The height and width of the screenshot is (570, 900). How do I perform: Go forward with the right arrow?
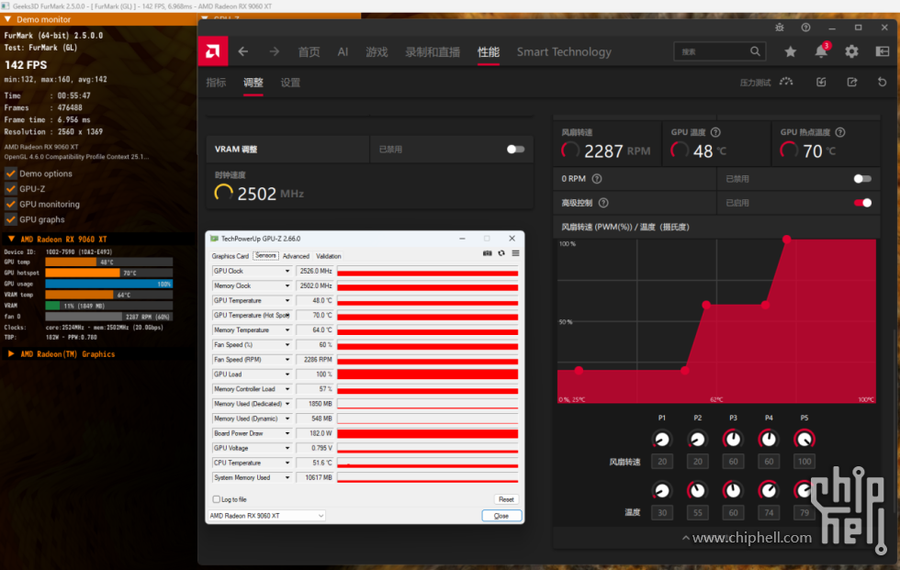point(275,51)
